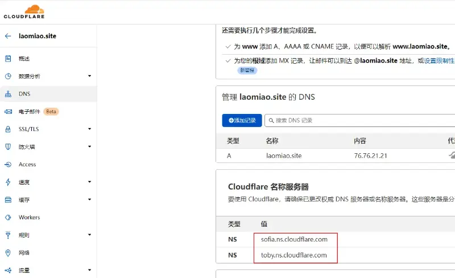455x278 pixels.
Task: Open the Access sidebar item
Action: pyautogui.click(x=27, y=165)
